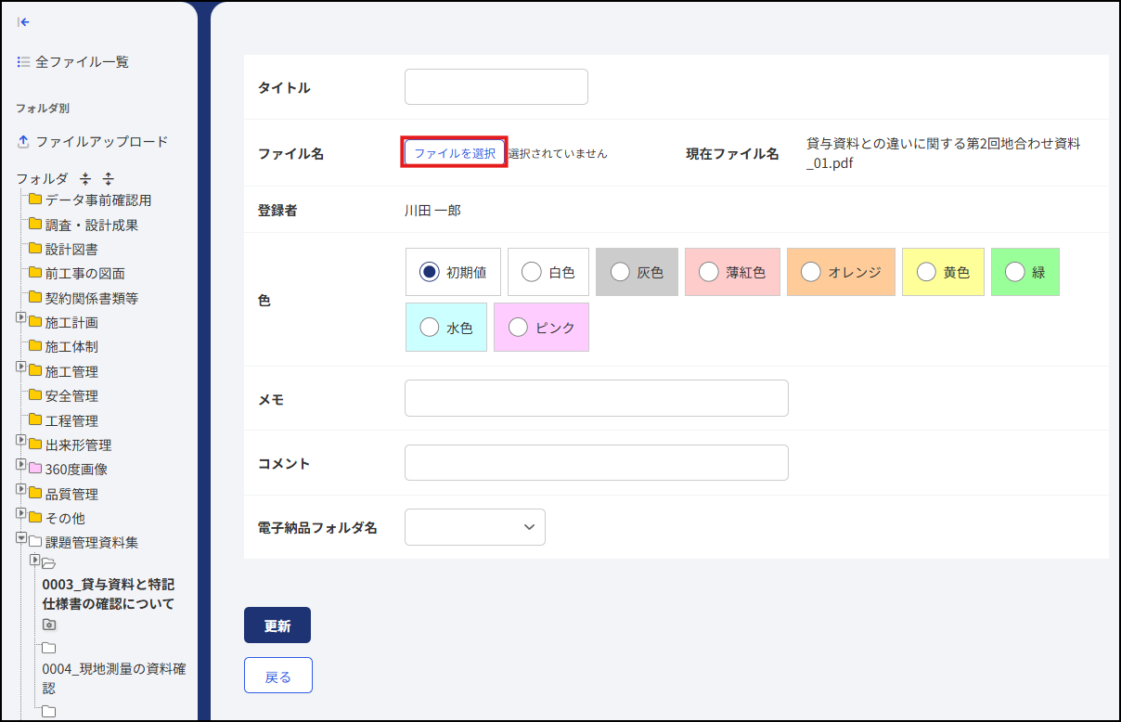
Task: Click the データ事前確認用 folder icon
Action: (35, 200)
